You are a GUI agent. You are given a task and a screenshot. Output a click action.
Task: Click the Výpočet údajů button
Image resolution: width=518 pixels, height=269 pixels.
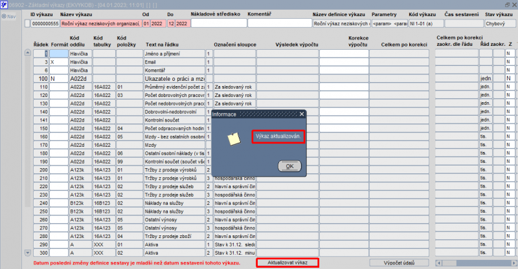coord(399,263)
